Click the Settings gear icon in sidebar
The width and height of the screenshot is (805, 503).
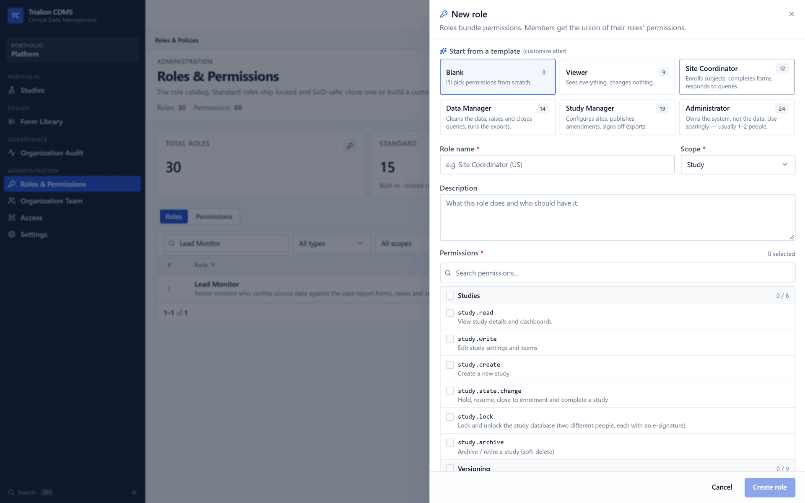tap(12, 234)
